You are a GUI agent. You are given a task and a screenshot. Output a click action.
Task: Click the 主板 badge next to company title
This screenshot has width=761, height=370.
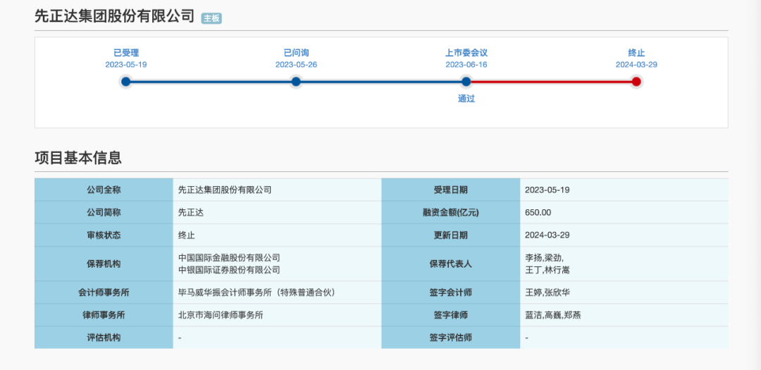tap(211, 18)
